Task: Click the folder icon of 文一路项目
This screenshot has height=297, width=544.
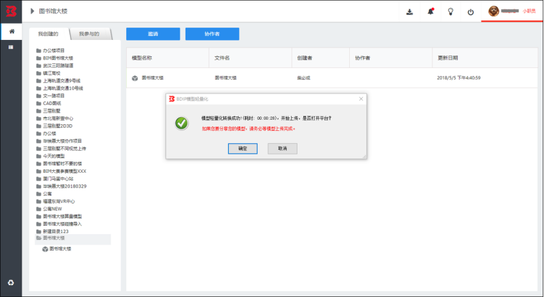Action: tap(39, 96)
